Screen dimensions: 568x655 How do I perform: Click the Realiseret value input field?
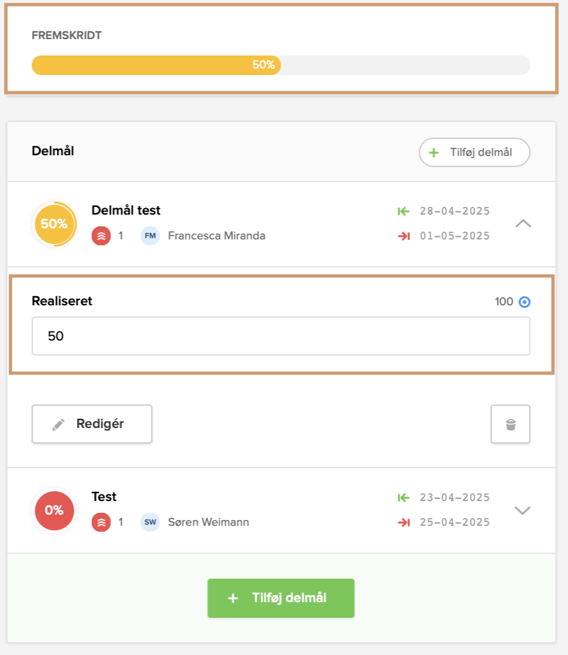[x=281, y=336]
